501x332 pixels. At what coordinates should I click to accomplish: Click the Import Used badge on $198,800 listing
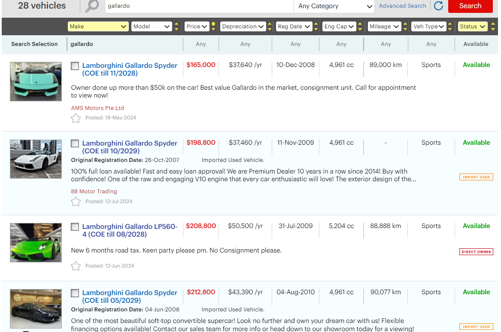(476, 177)
